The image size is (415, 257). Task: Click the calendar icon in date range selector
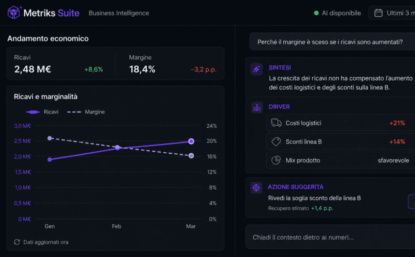378,13
